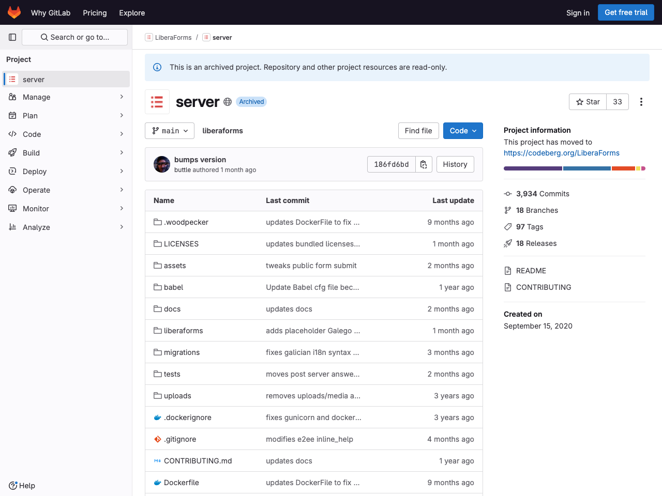The width and height of the screenshot is (662, 496).
Task: Click the Analyze chart icon
Action: [12, 227]
